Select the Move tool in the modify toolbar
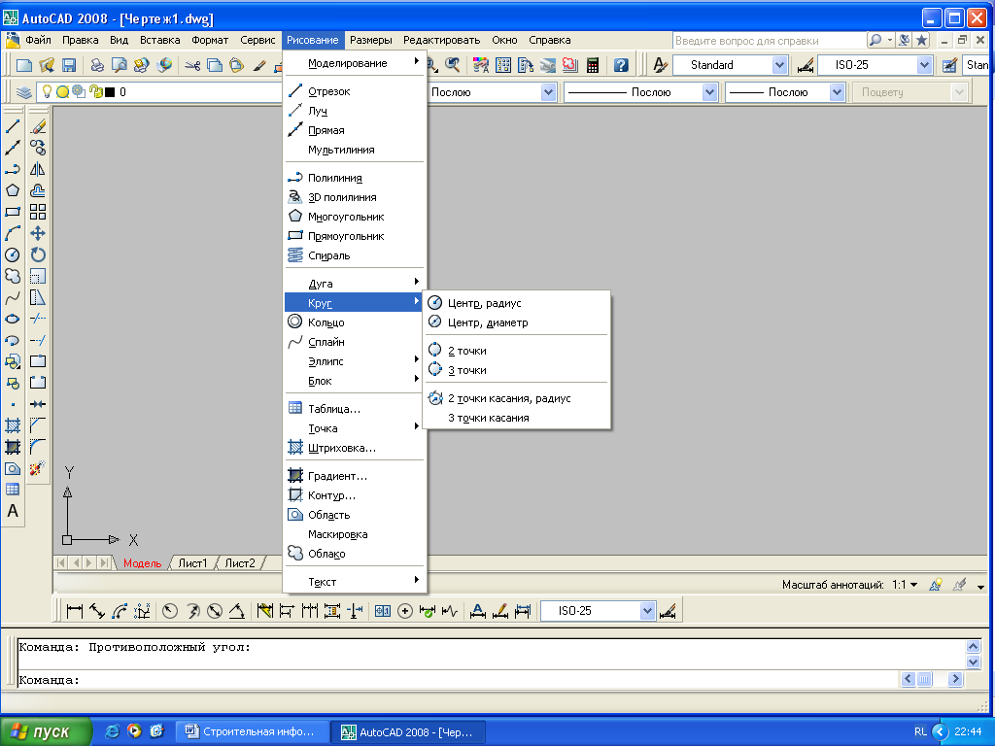 38,233
